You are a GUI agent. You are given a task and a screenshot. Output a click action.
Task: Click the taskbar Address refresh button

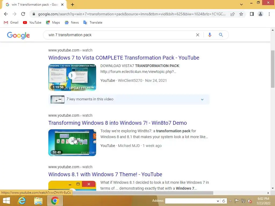pyautogui.click(x=224, y=201)
